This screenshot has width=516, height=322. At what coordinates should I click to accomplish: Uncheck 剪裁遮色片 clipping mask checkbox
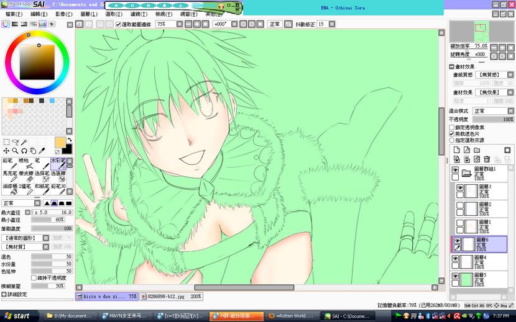click(x=451, y=134)
